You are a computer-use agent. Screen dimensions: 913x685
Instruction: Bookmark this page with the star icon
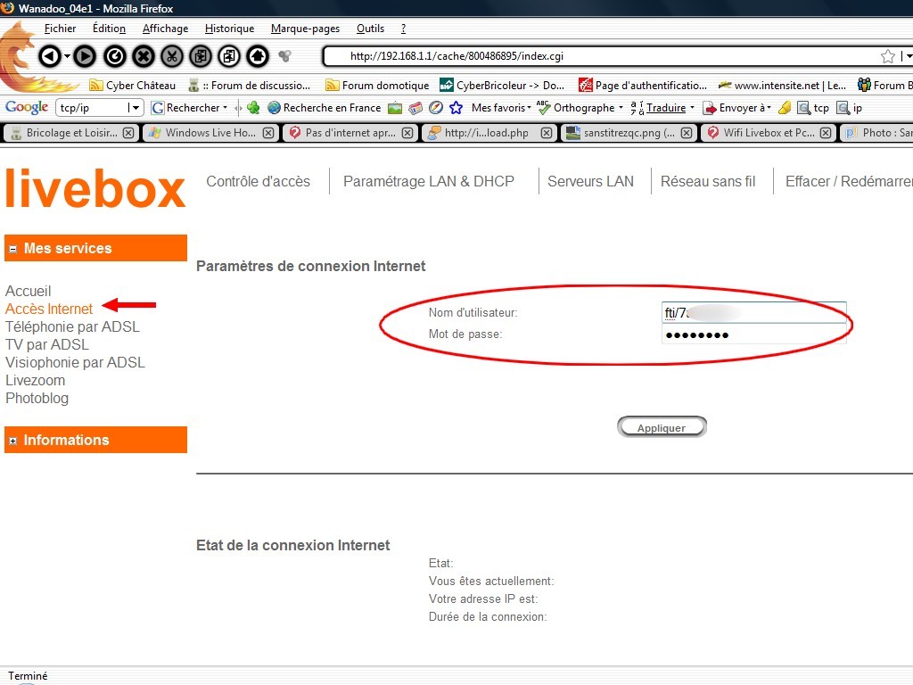[887, 56]
